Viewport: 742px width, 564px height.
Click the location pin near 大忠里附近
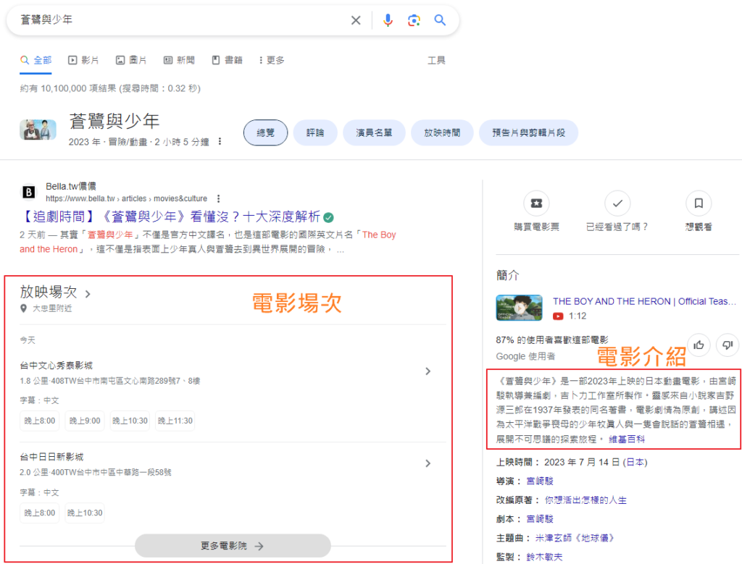tap(24, 308)
